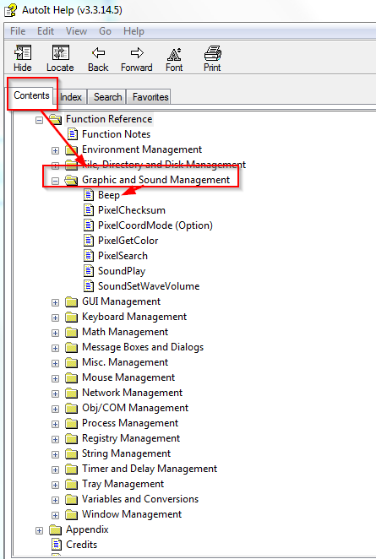376x559 pixels.
Task: Click the Network Management folder icon
Action: (x=71, y=393)
